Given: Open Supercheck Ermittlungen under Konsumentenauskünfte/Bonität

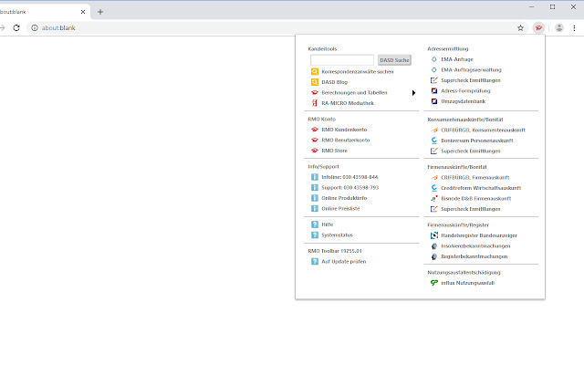Looking at the screenshot, I should [471, 151].
